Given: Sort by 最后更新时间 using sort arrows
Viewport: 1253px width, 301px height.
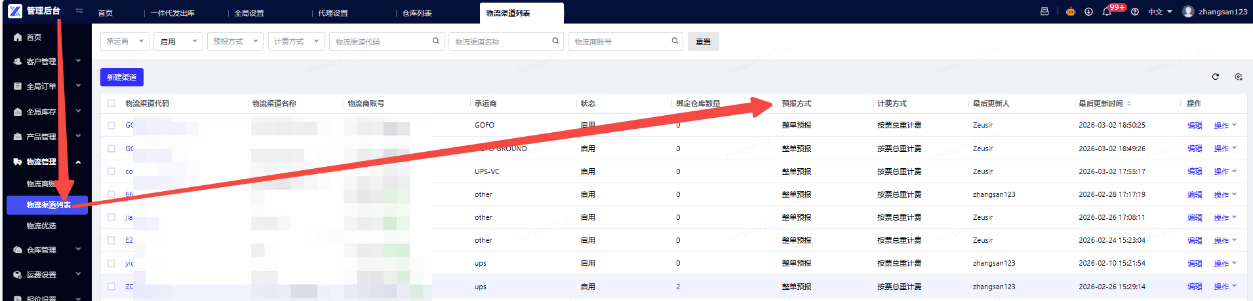Looking at the screenshot, I should point(1129,103).
